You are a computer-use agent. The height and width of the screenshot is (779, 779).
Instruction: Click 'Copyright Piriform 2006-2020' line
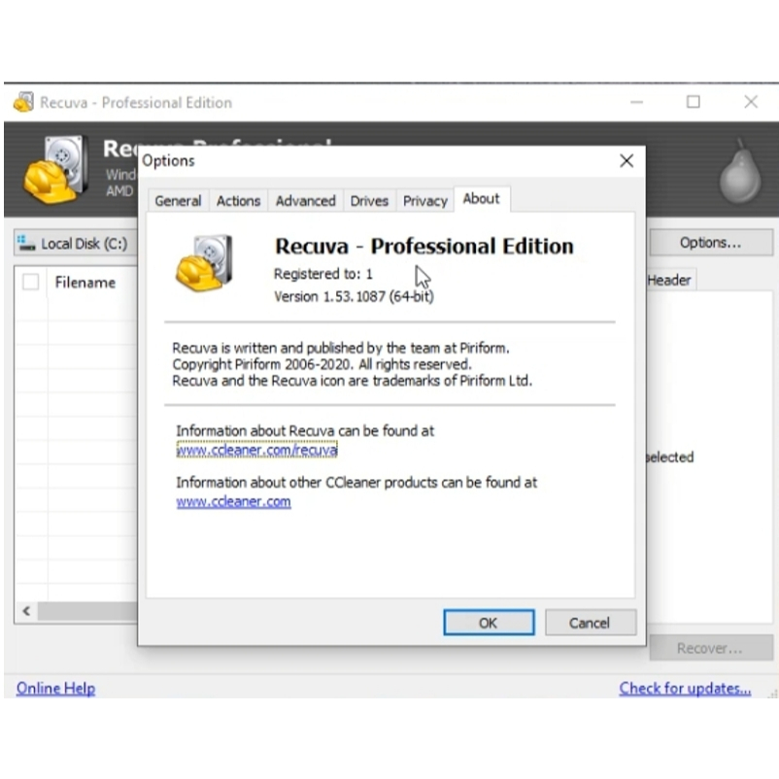pos(322,364)
